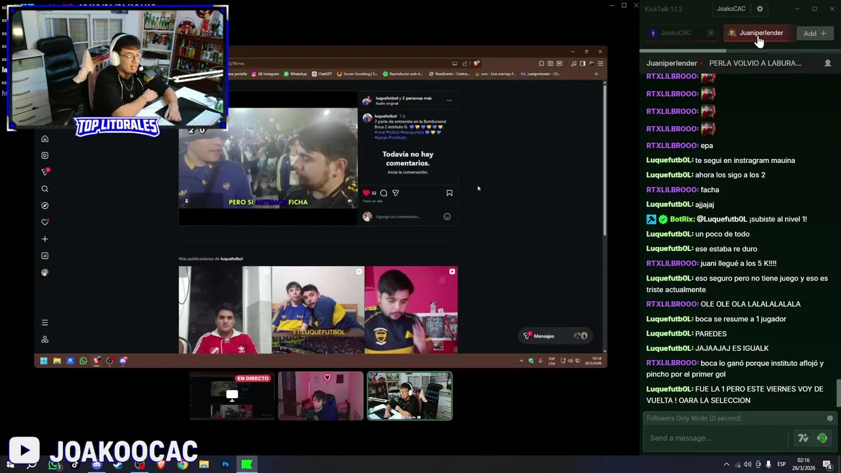This screenshot has height=473, width=841.
Task: Open Meta apps icon below hamburger
Action: (45, 340)
